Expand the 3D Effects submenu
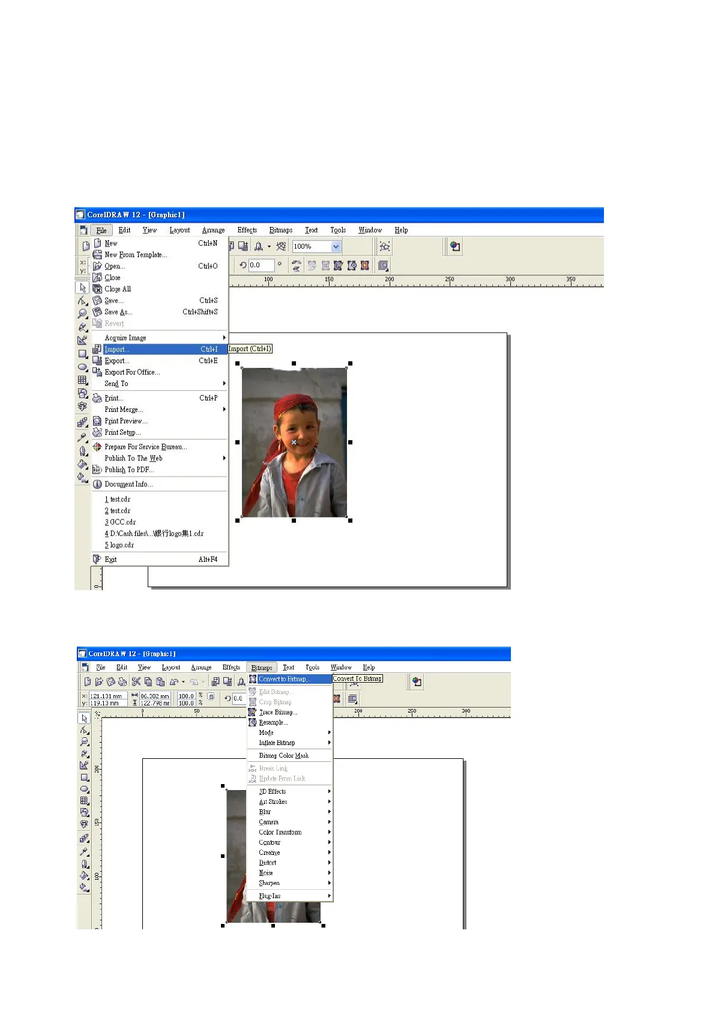This screenshot has height=1011, width=715. 289,791
